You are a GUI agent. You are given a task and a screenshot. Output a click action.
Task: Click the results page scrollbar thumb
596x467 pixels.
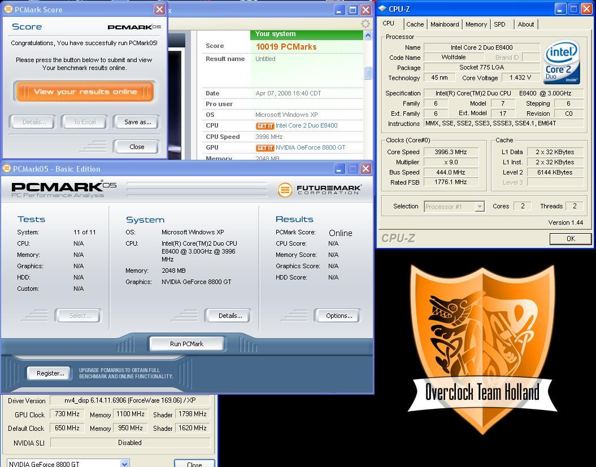[x=368, y=73]
